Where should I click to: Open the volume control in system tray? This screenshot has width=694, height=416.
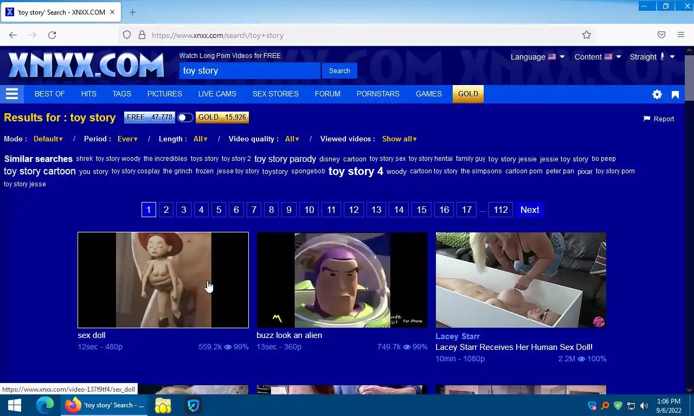tap(644, 406)
